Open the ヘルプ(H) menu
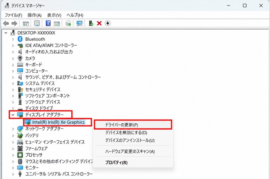 [75, 15]
